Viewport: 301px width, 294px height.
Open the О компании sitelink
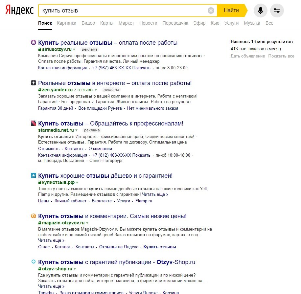point(100,149)
